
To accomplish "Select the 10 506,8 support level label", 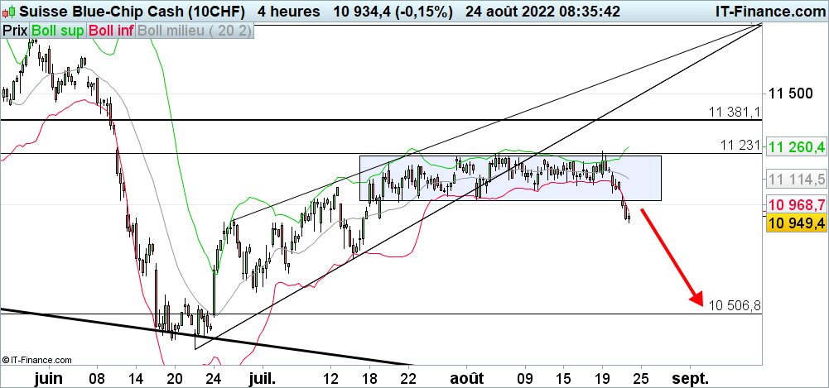I will (x=734, y=306).
